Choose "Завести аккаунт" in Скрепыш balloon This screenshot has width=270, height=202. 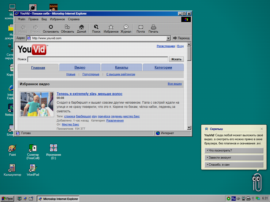click(234, 158)
